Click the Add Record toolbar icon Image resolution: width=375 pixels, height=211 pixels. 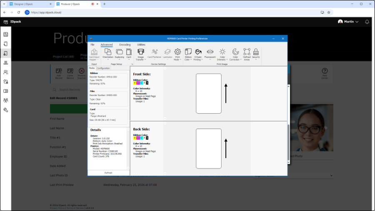click(x=59, y=72)
